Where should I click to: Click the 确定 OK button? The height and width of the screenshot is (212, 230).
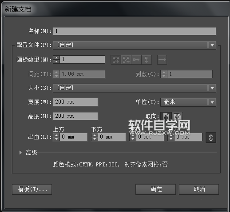pos(156,189)
